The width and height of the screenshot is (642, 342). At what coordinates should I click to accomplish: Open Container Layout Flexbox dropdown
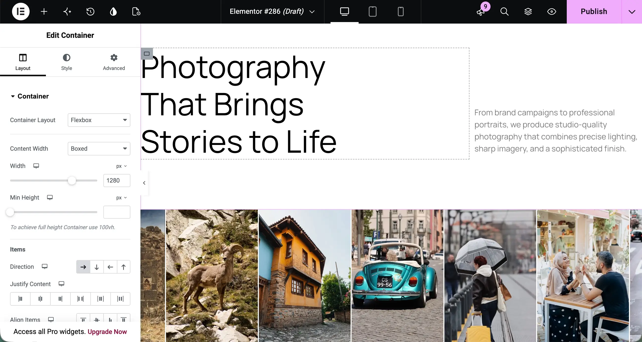click(99, 120)
